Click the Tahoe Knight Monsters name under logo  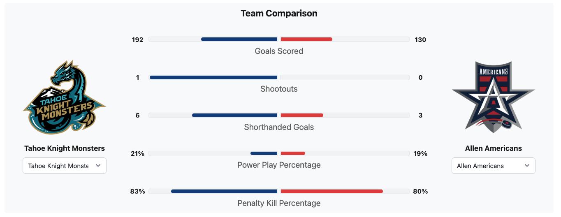click(x=65, y=148)
